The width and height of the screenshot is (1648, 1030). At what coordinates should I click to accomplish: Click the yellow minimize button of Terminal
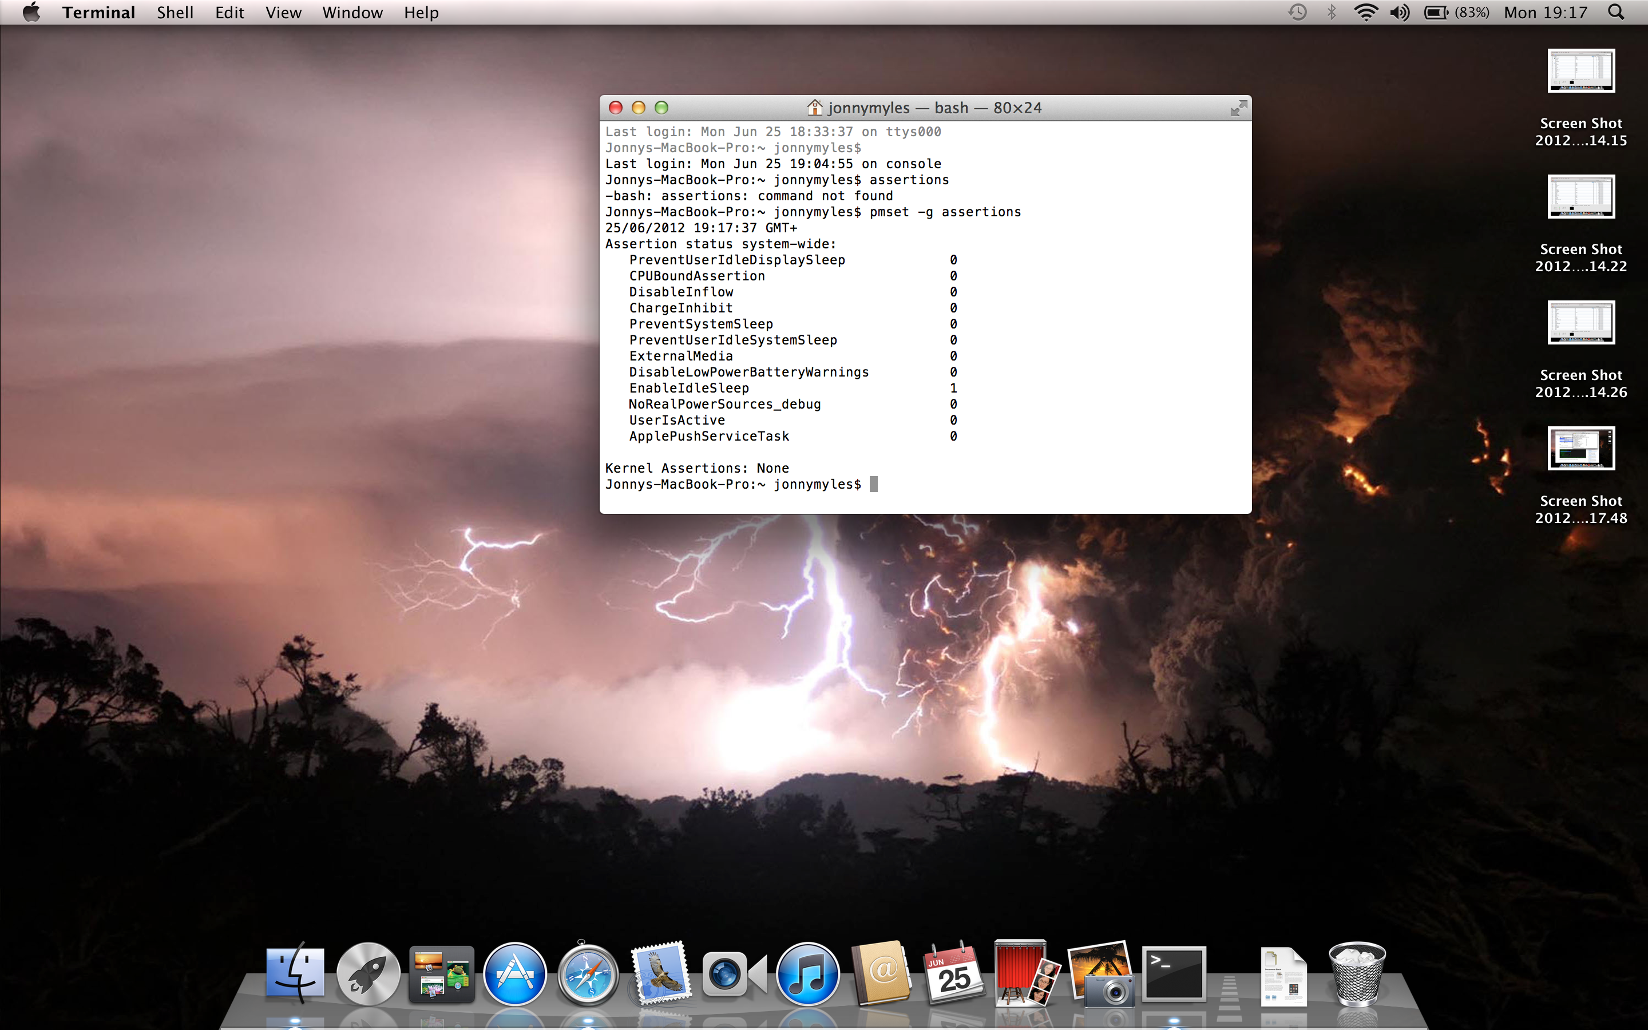638,108
